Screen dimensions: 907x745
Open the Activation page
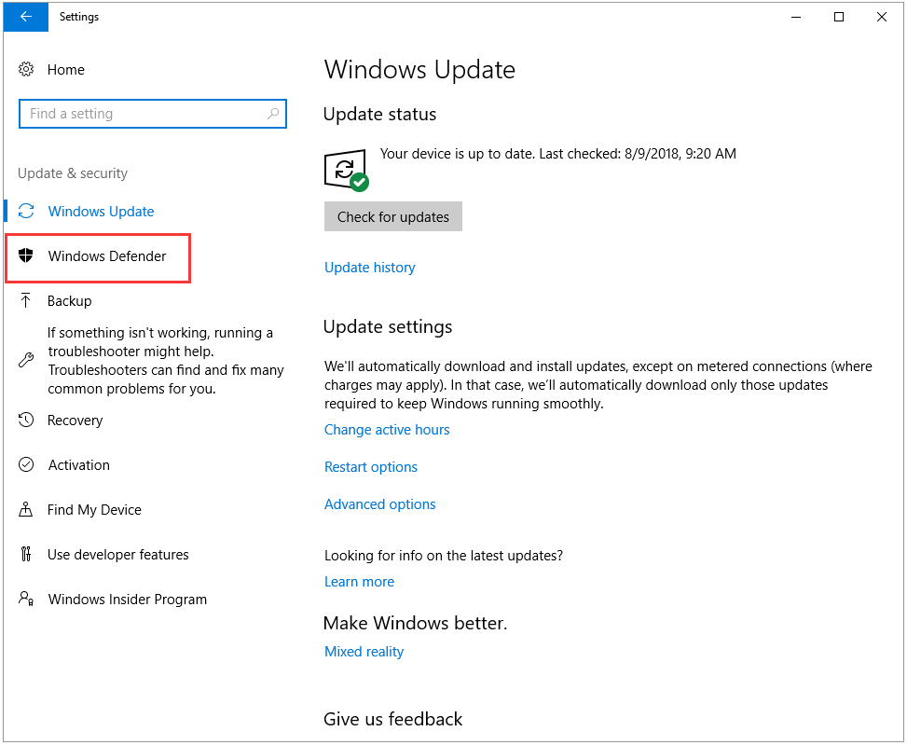tap(79, 465)
